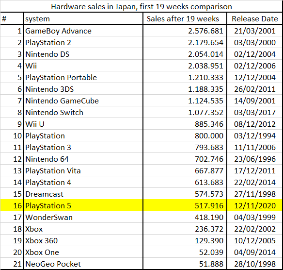Click the rank number 21 cell
Screen dimensions: 283x270
(x=17, y=264)
